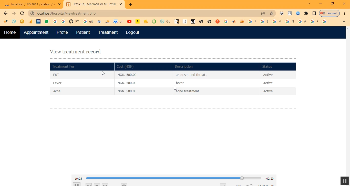Image resolution: width=350 pixels, height=186 pixels.
Task: Open the YouTube bookmark
Action: [x=129, y=21]
